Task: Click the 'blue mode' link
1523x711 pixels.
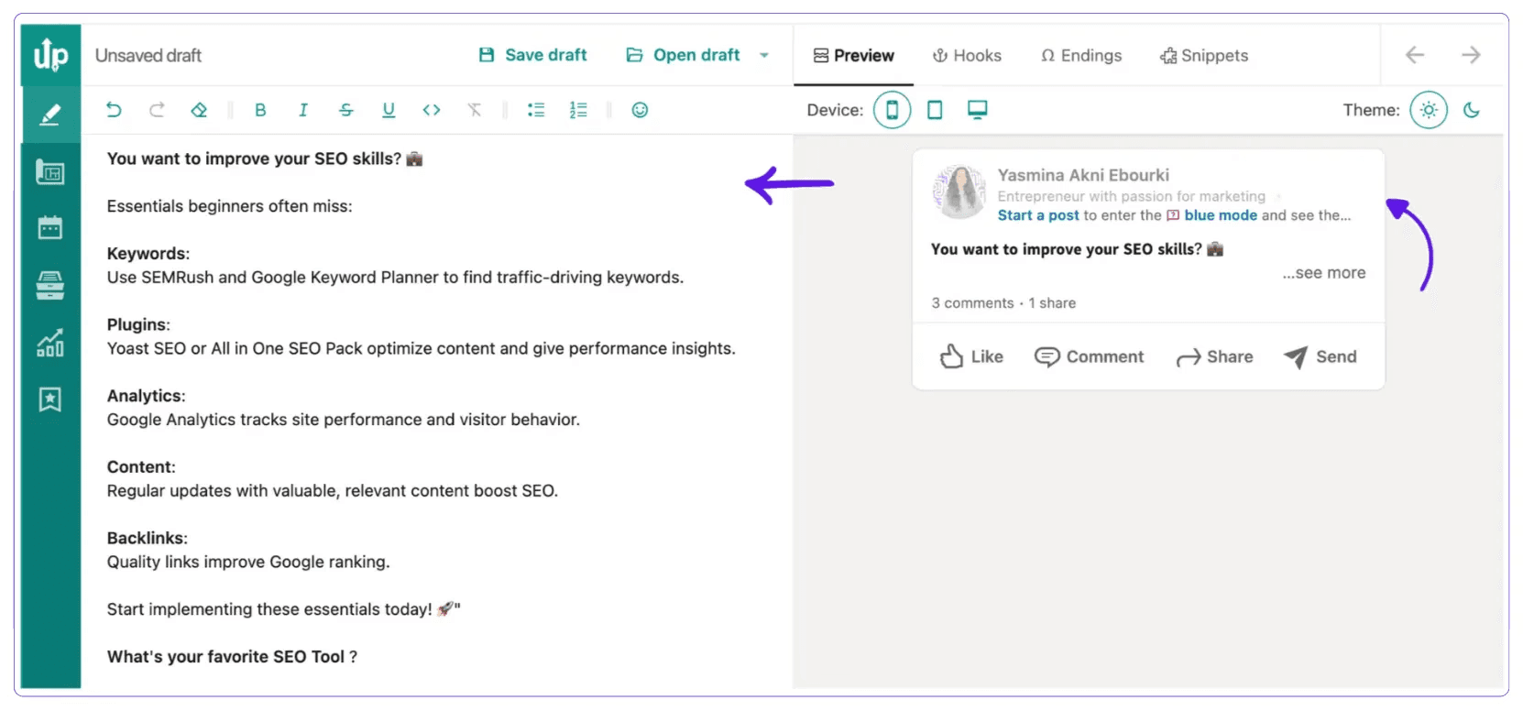Action: [x=1221, y=215]
